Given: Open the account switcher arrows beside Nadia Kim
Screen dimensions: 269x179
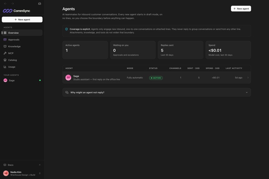Looking at the screenshot, I should (40, 173).
